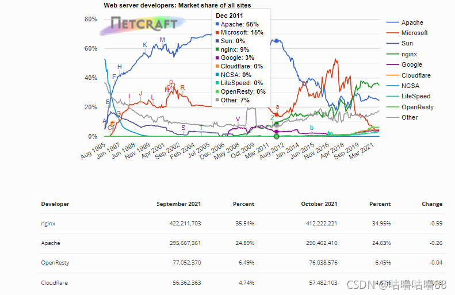The height and width of the screenshot is (295, 455).
Task: Click the September 2021 column header
Action: click(179, 204)
